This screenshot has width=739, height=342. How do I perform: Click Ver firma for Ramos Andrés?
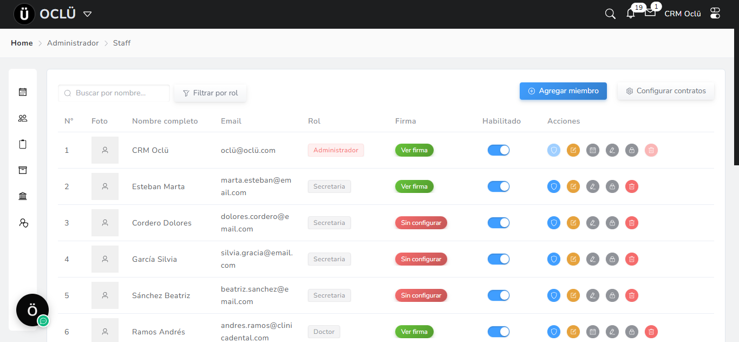click(414, 332)
